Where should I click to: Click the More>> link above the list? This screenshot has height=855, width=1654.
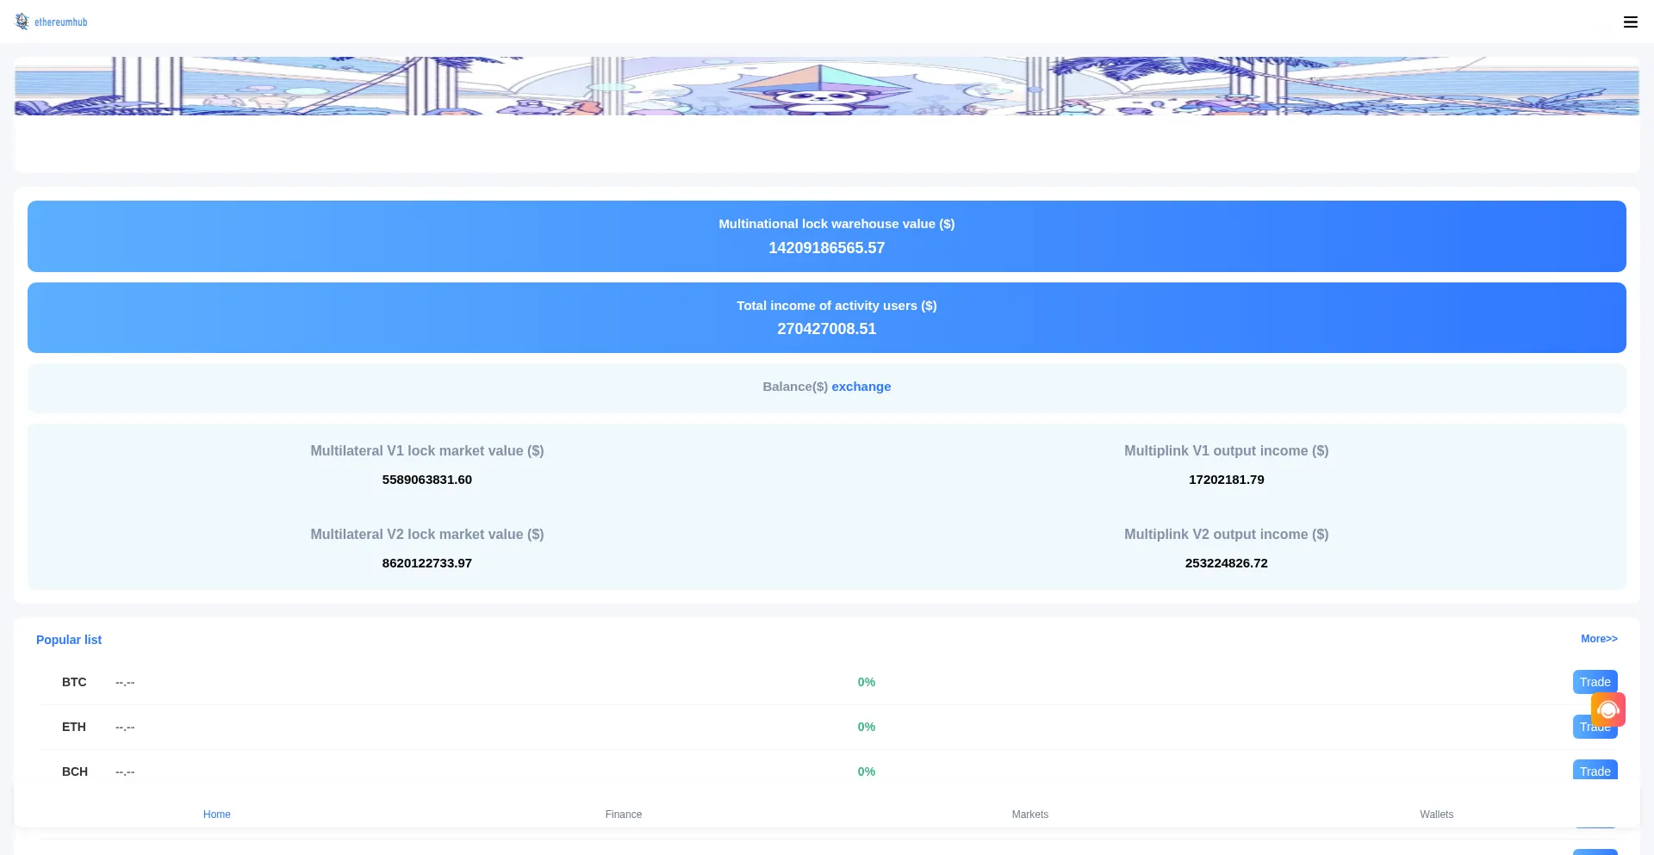click(x=1599, y=639)
